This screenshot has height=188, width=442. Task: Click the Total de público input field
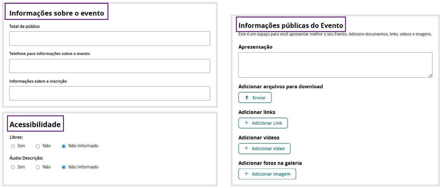pyautogui.click(x=110, y=38)
